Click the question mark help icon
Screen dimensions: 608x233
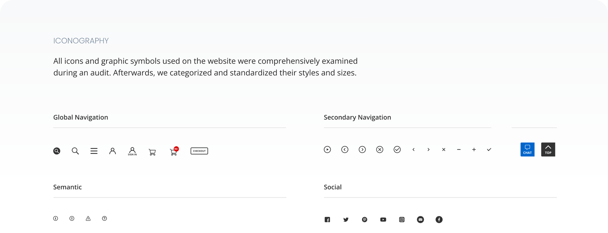click(104, 218)
